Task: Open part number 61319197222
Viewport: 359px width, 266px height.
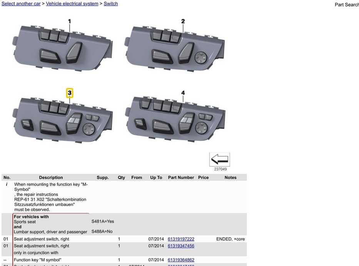Action: pyautogui.click(x=181, y=239)
